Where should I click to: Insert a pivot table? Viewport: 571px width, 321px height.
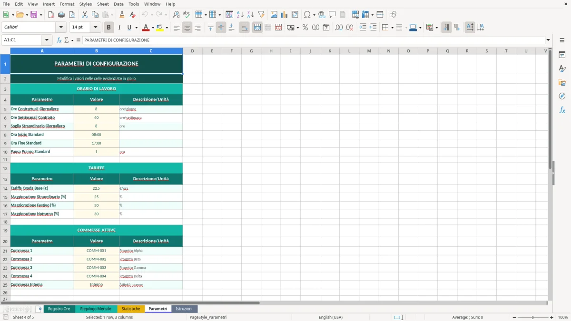point(295,15)
